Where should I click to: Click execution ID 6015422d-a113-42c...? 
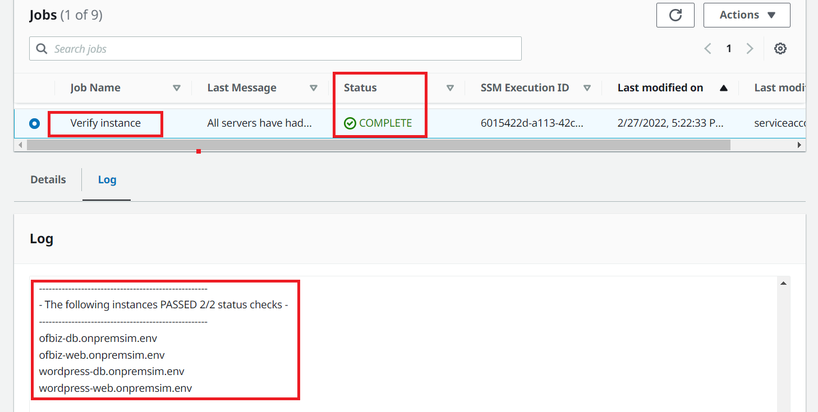[532, 123]
